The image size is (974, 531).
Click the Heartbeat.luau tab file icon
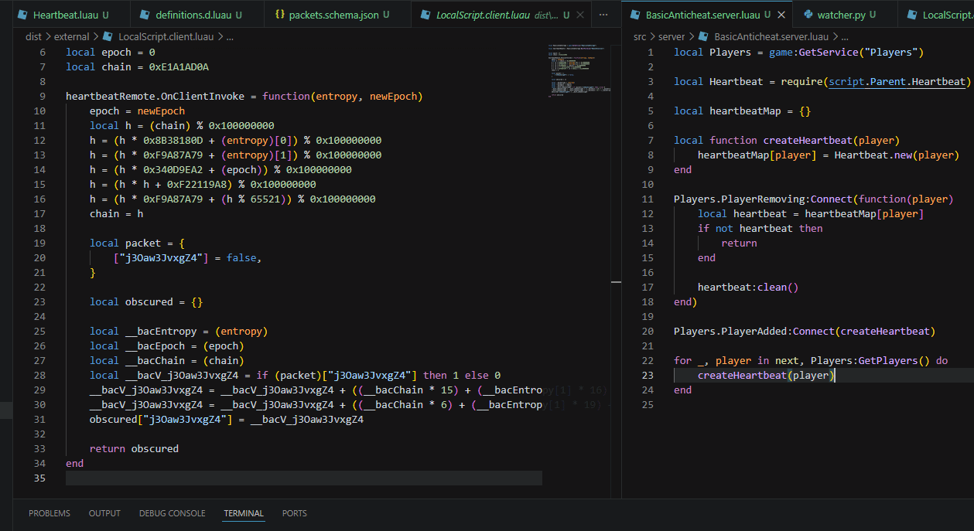[x=21, y=15]
